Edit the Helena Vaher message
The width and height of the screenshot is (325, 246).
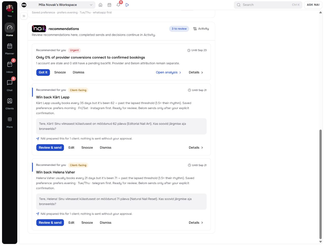[71, 223]
